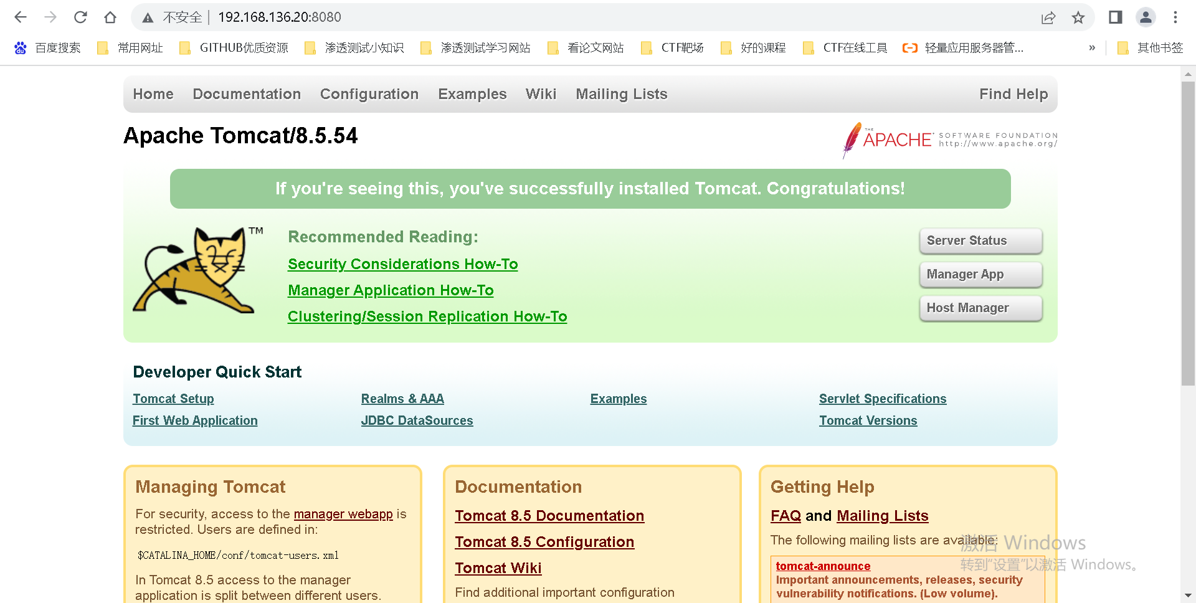Share this page icon in address bar
Viewport: 1196px width, 603px height.
[1048, 17]
